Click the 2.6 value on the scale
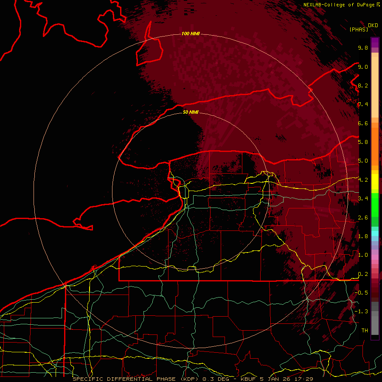The image size is (382, 382). coord(363,218)
